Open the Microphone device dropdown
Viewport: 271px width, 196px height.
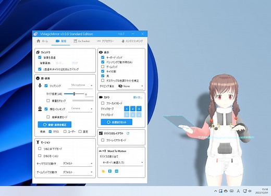(81, 85)
